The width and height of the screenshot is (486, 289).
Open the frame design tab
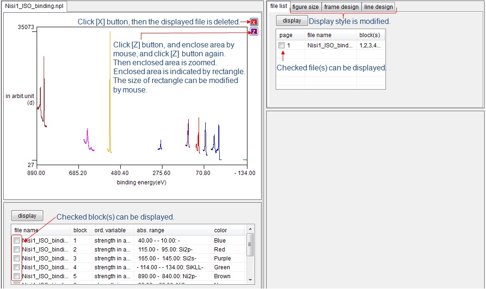click(341, 7)
